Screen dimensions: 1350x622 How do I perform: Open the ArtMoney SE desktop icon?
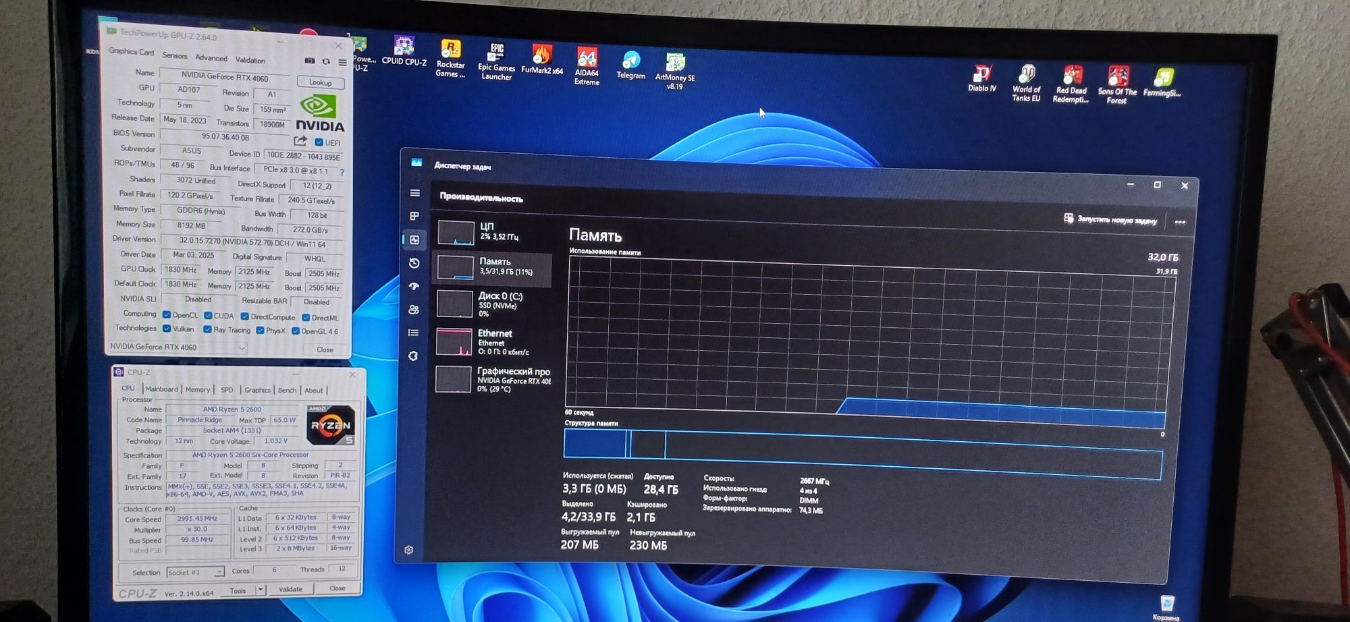coord(675,71)
